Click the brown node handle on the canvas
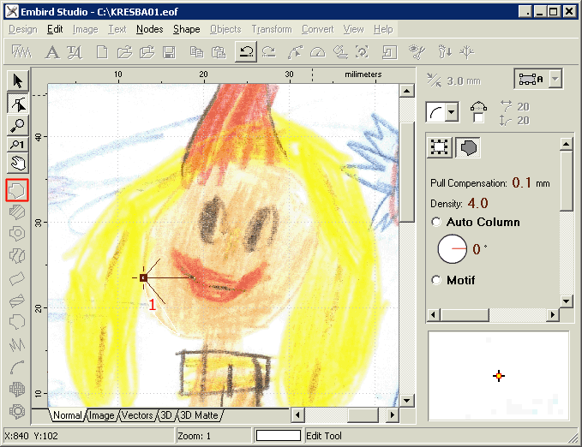 click(143, 277)
